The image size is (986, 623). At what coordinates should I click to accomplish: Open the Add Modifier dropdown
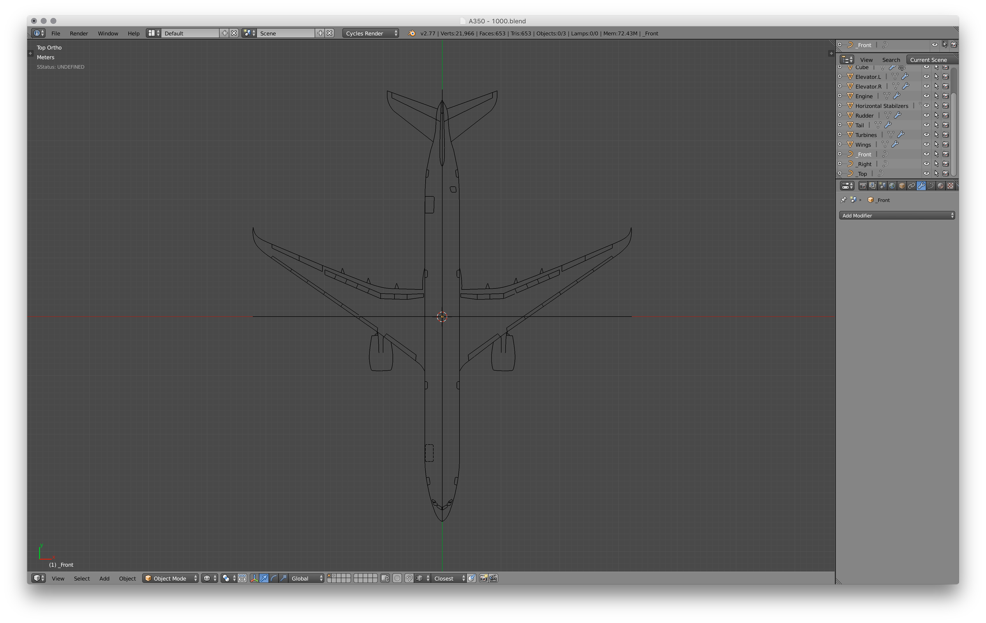point(896,215)
